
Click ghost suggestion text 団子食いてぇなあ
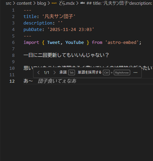(x=57, y=81)
